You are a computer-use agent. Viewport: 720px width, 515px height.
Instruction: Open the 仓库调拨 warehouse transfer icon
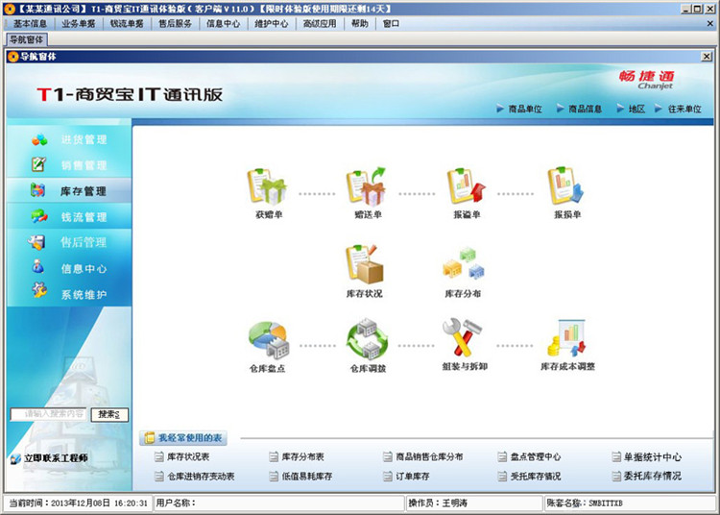coord(368,339)
